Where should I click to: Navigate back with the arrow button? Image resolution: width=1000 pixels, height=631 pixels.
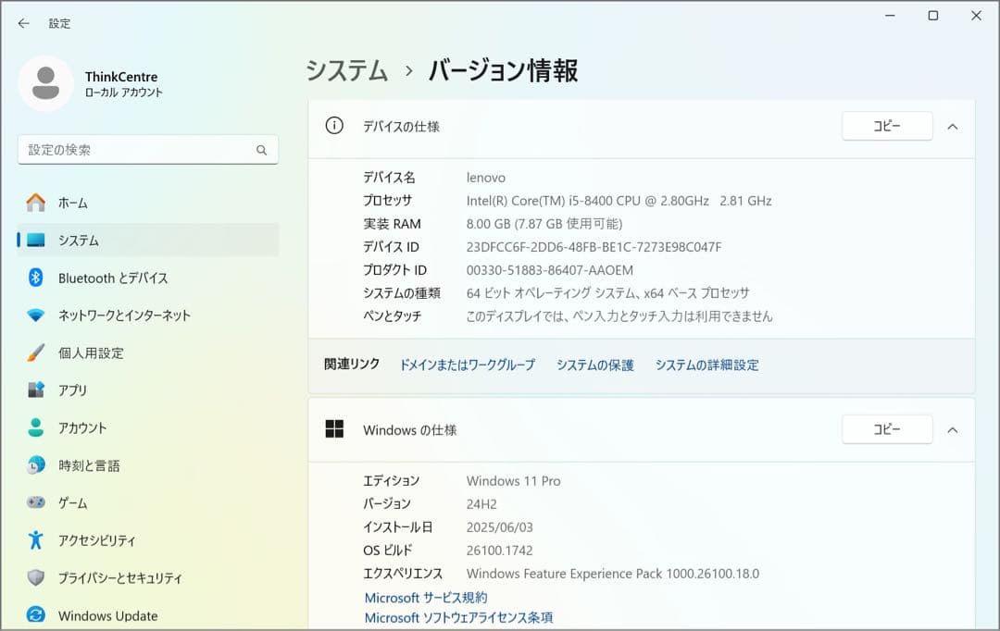[23, 23]
